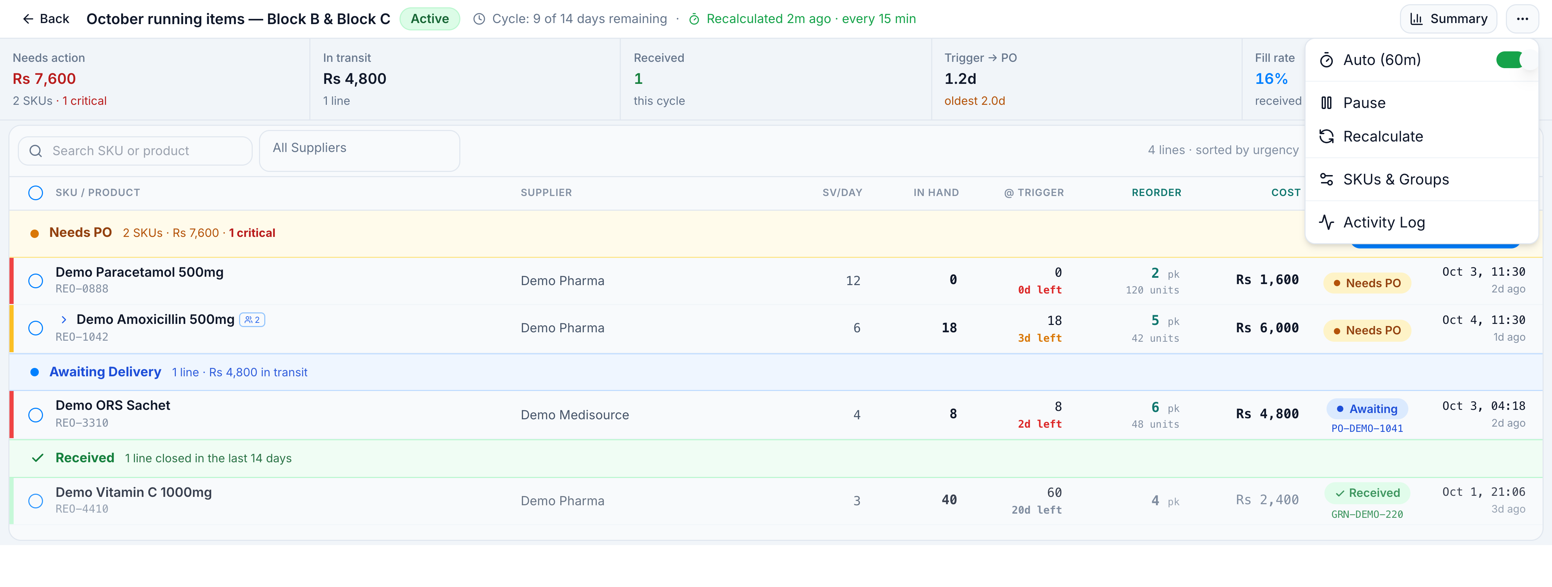Click the pause bars icon in menu
Viewport: 1552px width, 587px height.
(x=1326, y=103)
